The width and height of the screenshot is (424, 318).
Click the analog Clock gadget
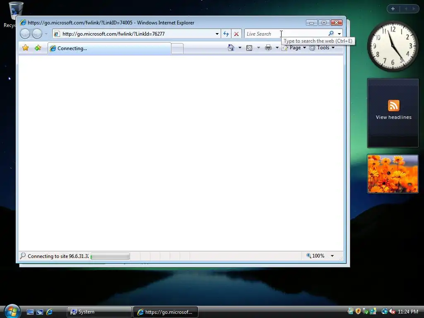[393, 46]
